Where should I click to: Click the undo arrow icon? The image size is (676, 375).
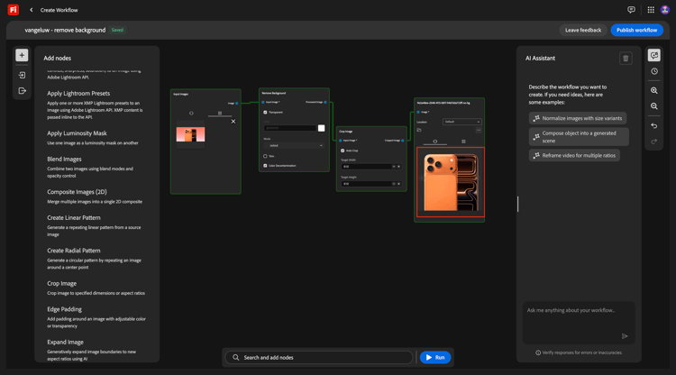(x=654, y=126)
